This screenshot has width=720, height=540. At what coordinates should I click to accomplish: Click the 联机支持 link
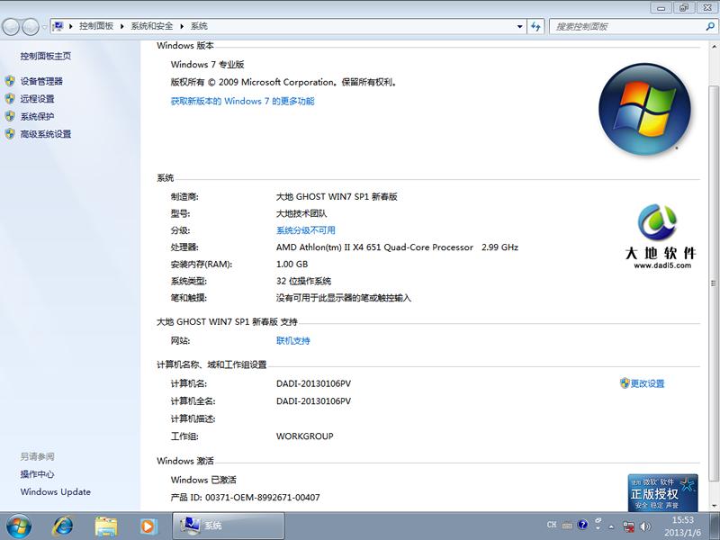point(292,340)
